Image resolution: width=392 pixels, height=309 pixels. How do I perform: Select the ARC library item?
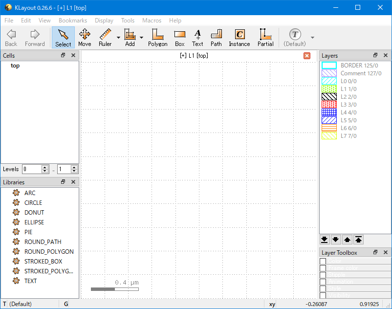click(x=30, y=193)
